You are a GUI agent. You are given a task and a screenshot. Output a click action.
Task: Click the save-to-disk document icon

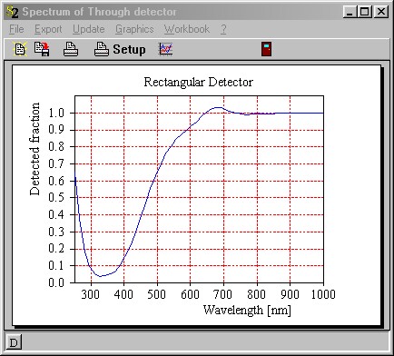click(x=42, y=49)
